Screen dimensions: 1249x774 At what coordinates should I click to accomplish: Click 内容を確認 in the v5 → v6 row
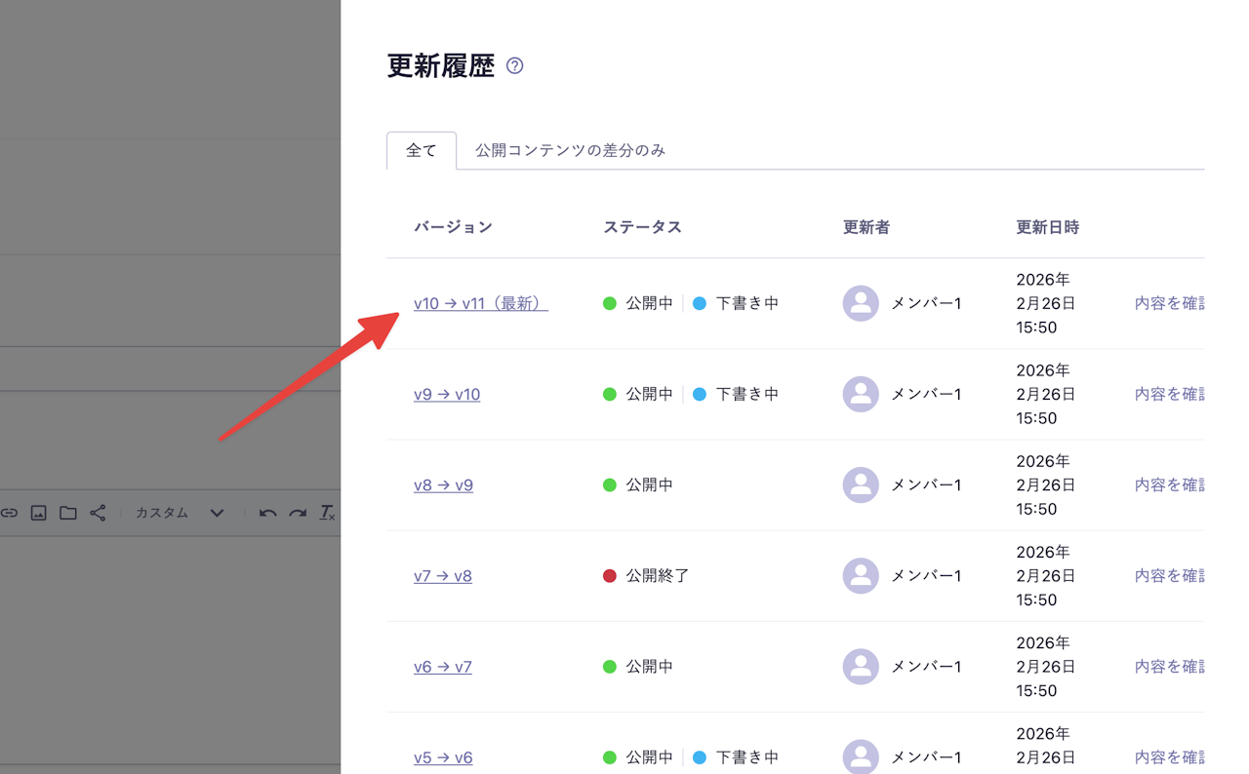click(1169, 757)
